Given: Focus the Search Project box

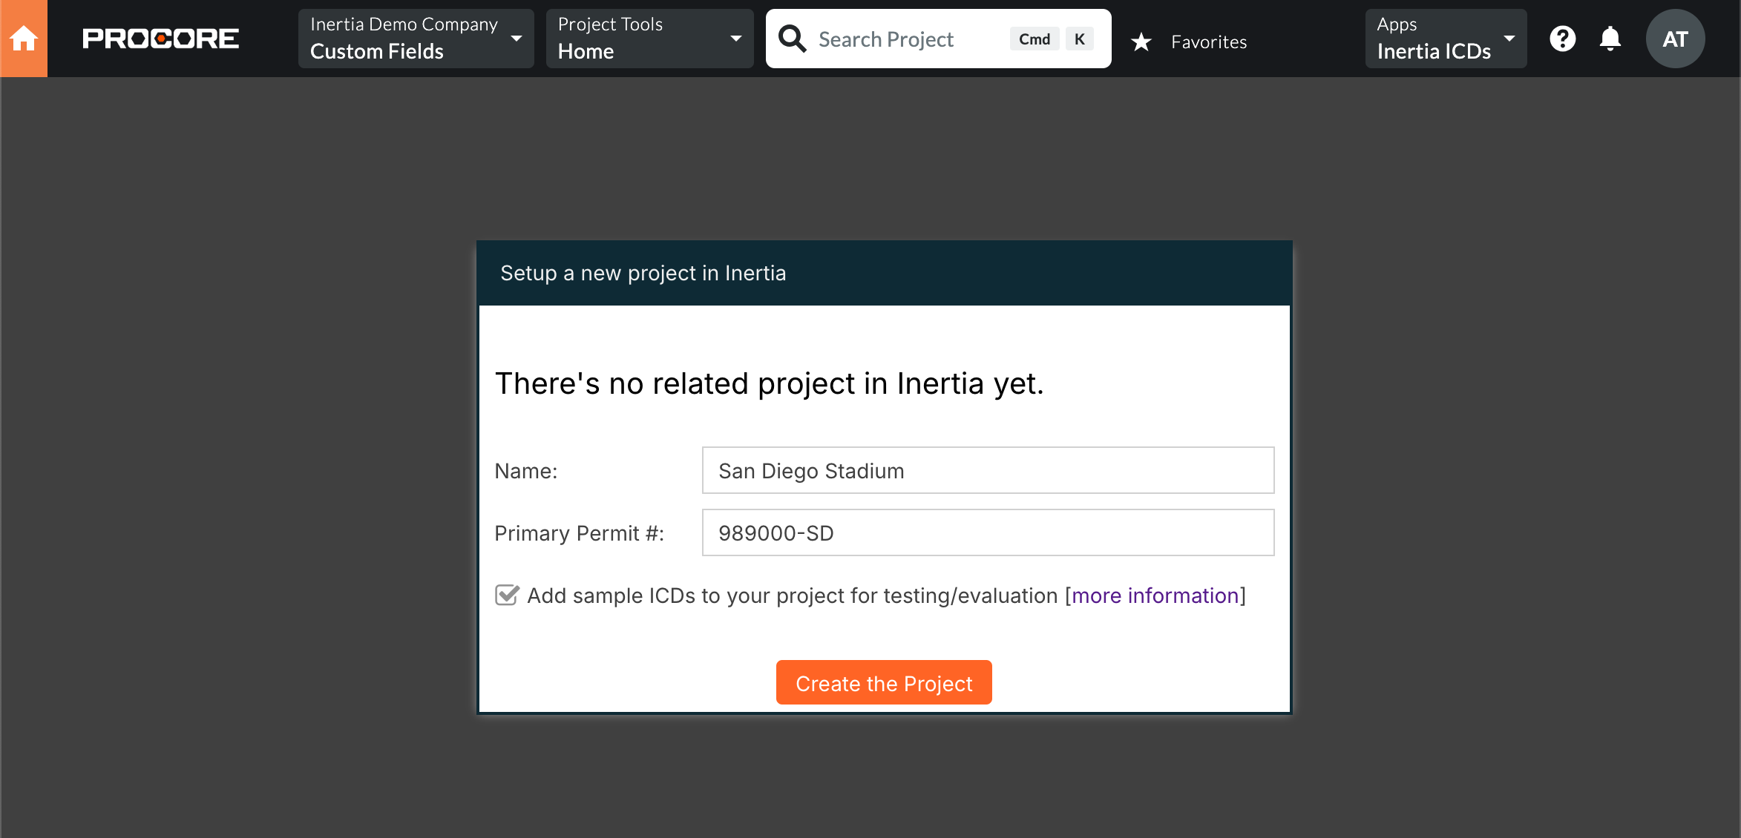Looking at the screenshot, I should point(938,39).
